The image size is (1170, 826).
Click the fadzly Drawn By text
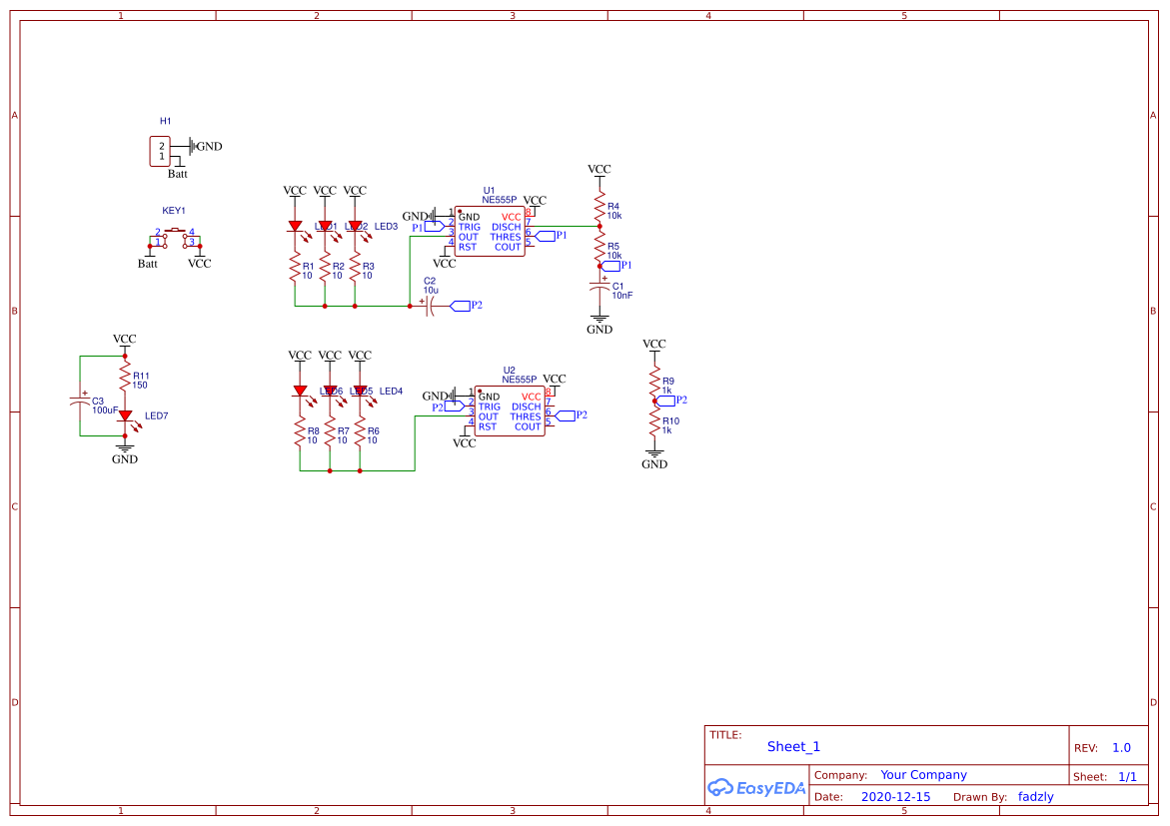(x=1035, y=796)
